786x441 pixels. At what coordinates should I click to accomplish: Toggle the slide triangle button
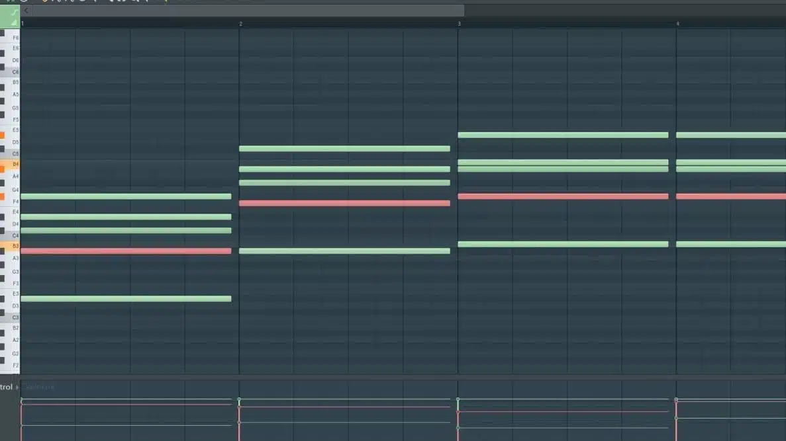click(13, 22)
